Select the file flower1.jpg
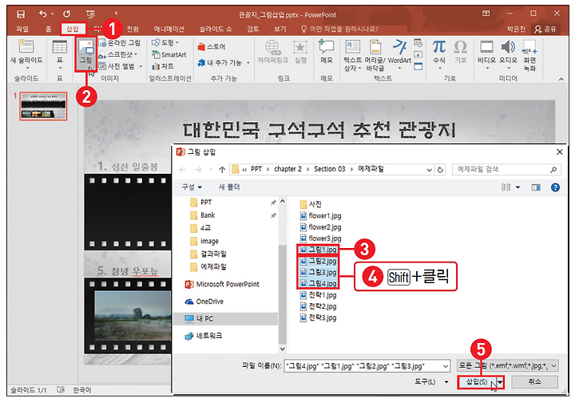Screen dimensions: 575x402 tap(321, 215)
